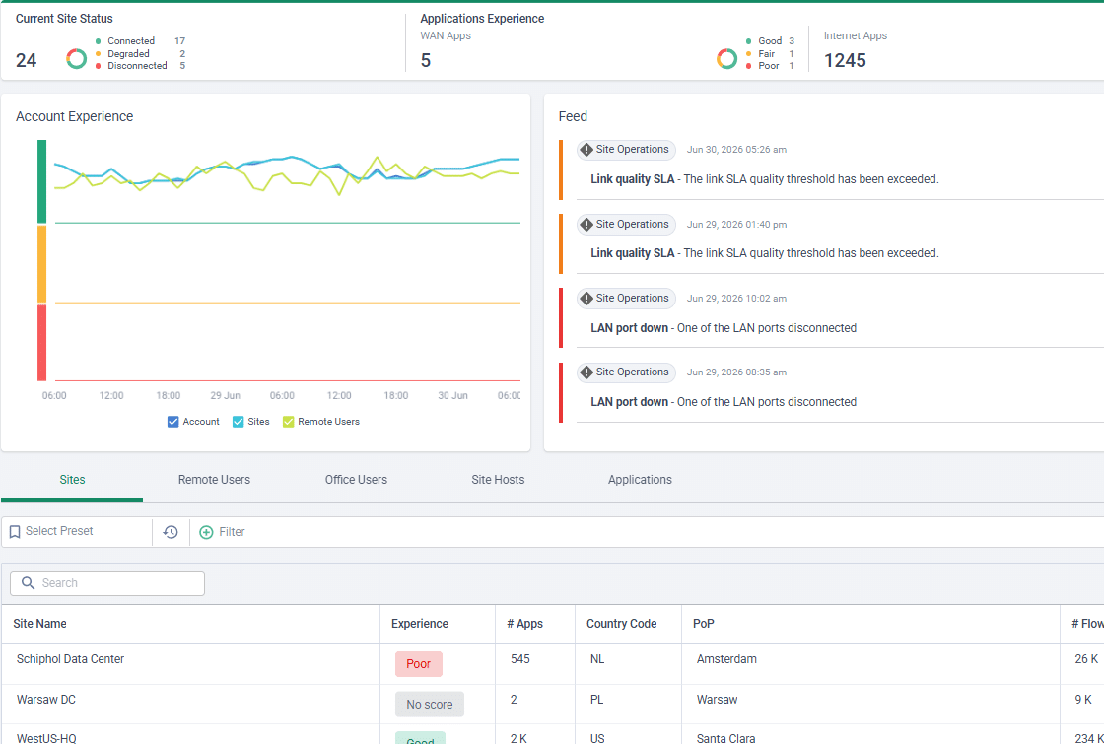Click the yellow bar of experience scale
The width and height of the screenshot is (1104, 744).
(42, 265)
